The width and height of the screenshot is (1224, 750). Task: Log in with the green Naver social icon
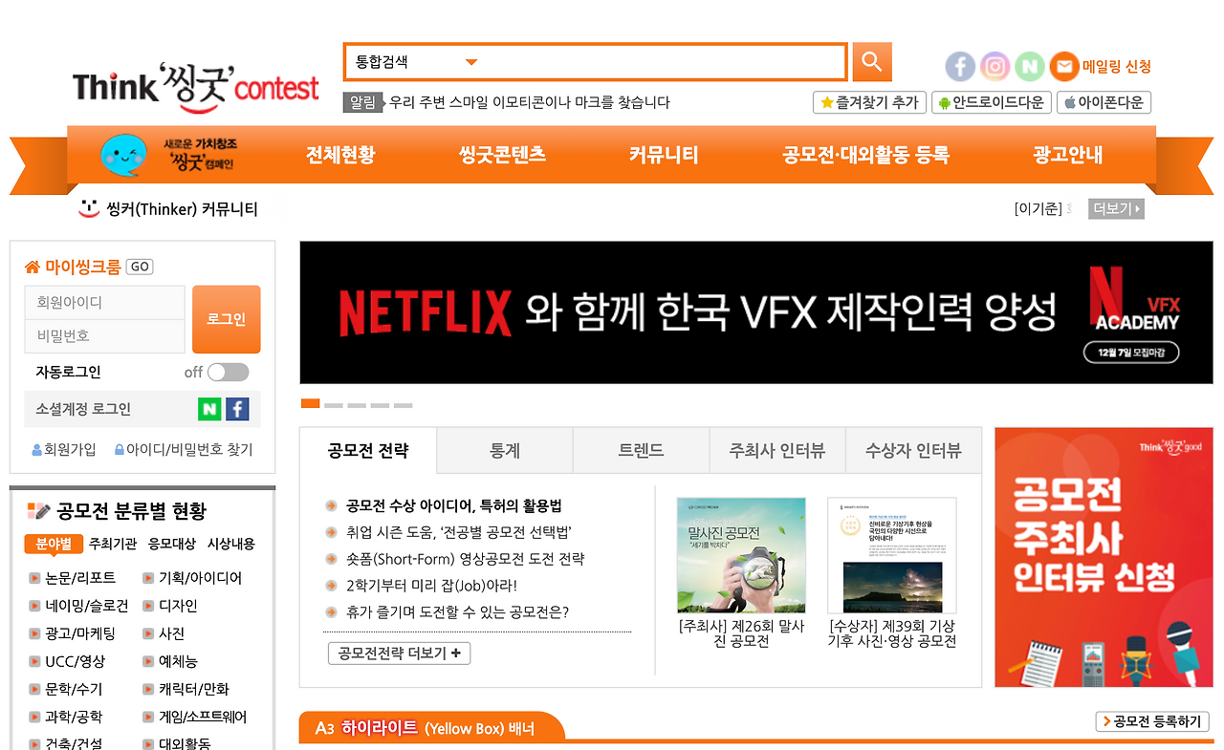[209, 409]
